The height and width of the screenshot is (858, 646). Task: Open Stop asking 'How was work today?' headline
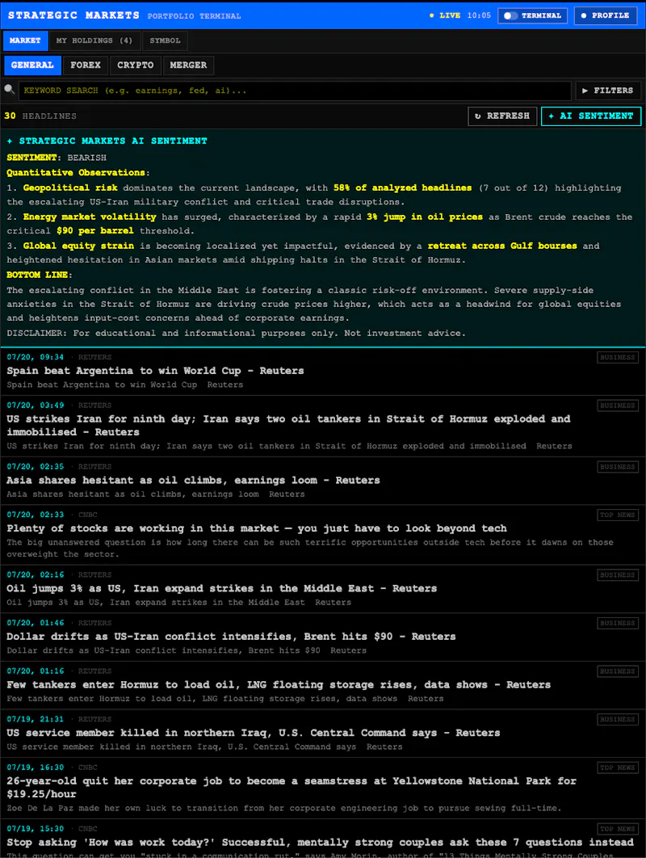(x=320, y=843)
